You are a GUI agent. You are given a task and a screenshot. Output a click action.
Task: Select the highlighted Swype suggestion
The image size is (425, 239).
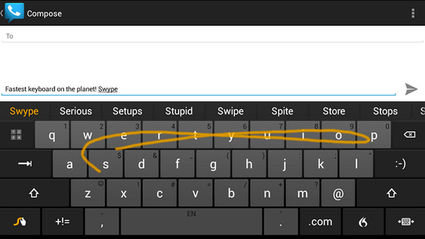tap(24, 111)
